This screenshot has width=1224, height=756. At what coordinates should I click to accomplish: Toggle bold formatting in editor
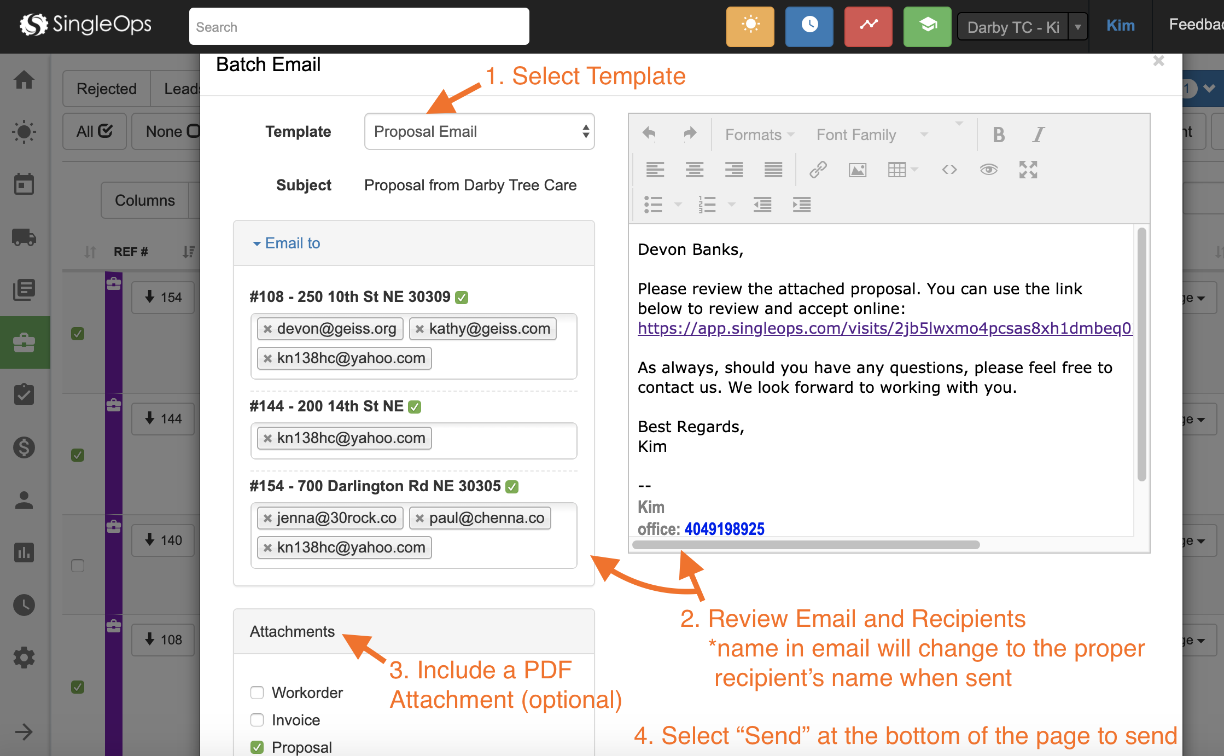(x=999, y=135)
